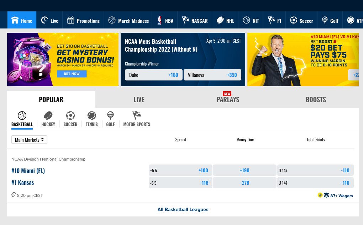Click the Promotions gift box icon
The height and width of the screenshot is (225, 363).
(x=70, y=20)
